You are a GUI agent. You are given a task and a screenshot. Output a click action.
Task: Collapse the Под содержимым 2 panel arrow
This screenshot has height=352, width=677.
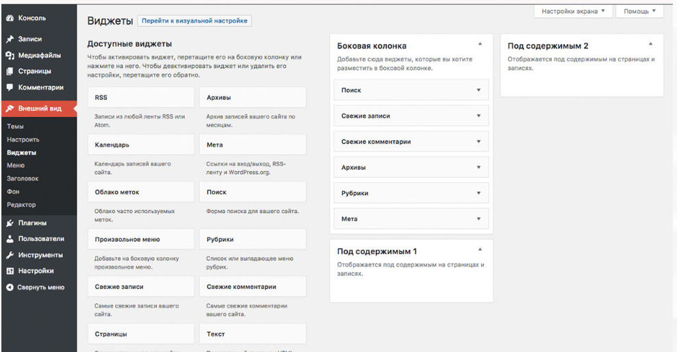pos(650,44)
